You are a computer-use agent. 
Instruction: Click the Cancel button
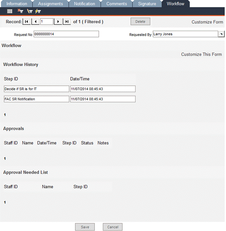(x=113, y=227)
